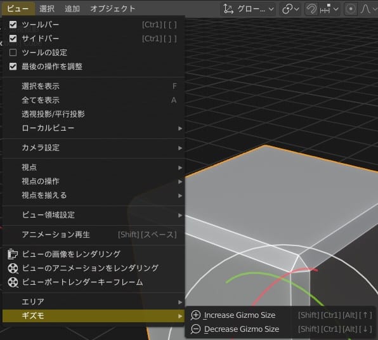Expand the snapping options dropdown

(329, 9)
